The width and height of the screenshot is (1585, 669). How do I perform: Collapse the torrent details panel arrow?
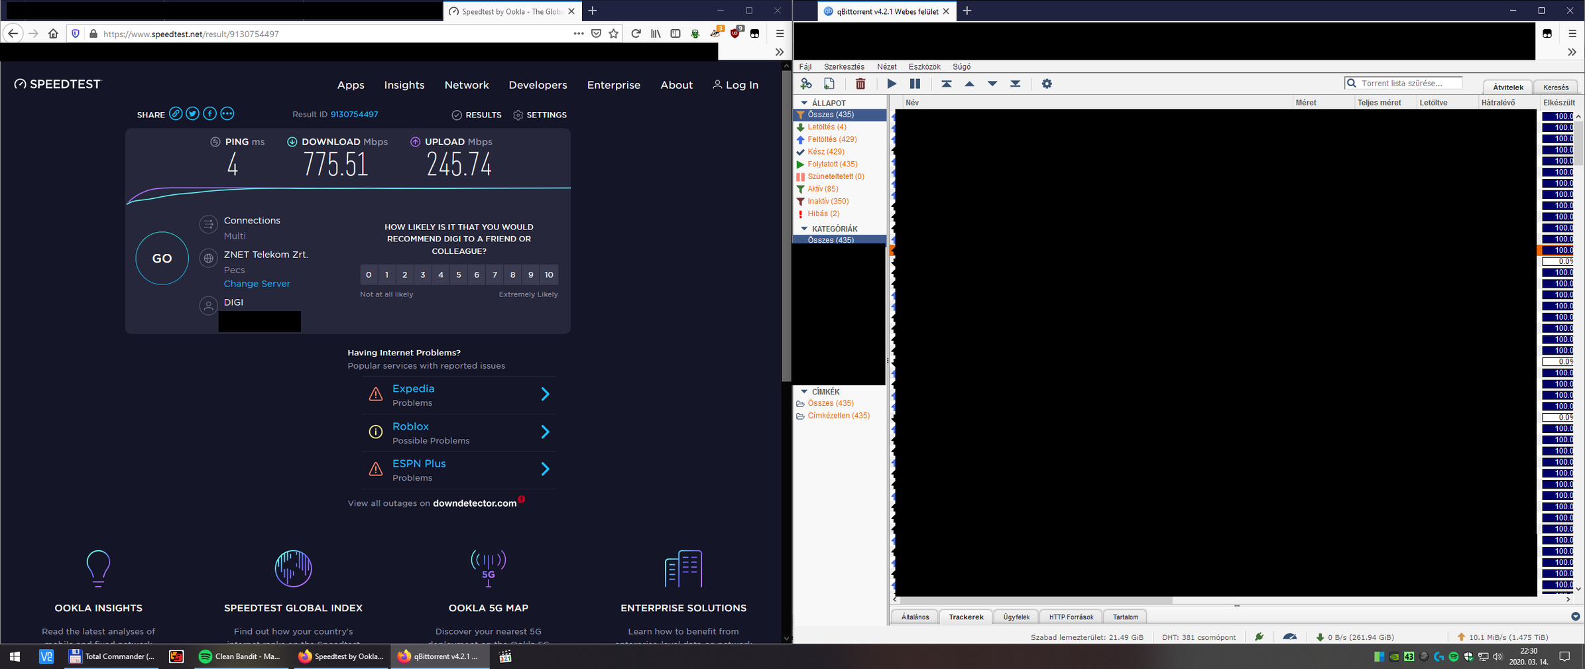(1576, 617)
